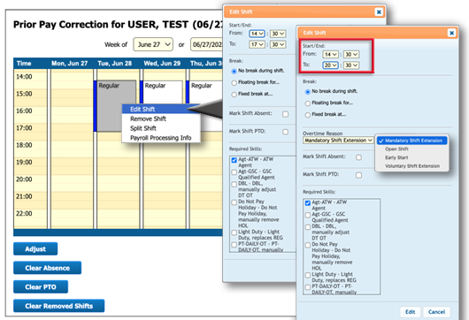Select Fixed break at in back dialog

[234, 95]
